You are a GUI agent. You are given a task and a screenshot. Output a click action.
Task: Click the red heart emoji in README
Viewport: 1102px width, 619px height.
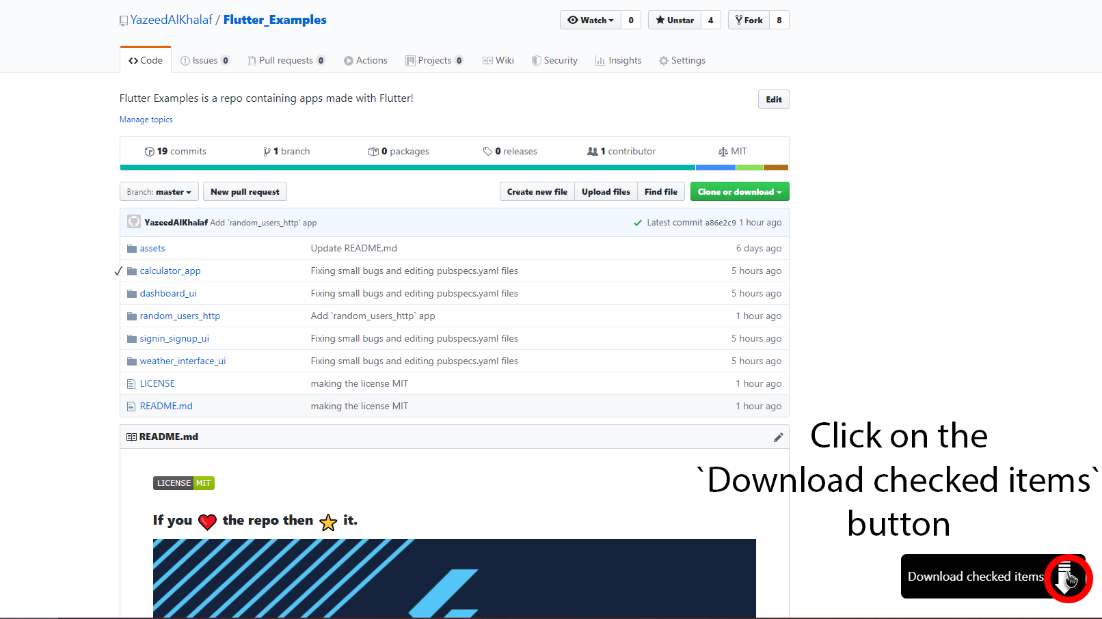(x=207, y=522)
